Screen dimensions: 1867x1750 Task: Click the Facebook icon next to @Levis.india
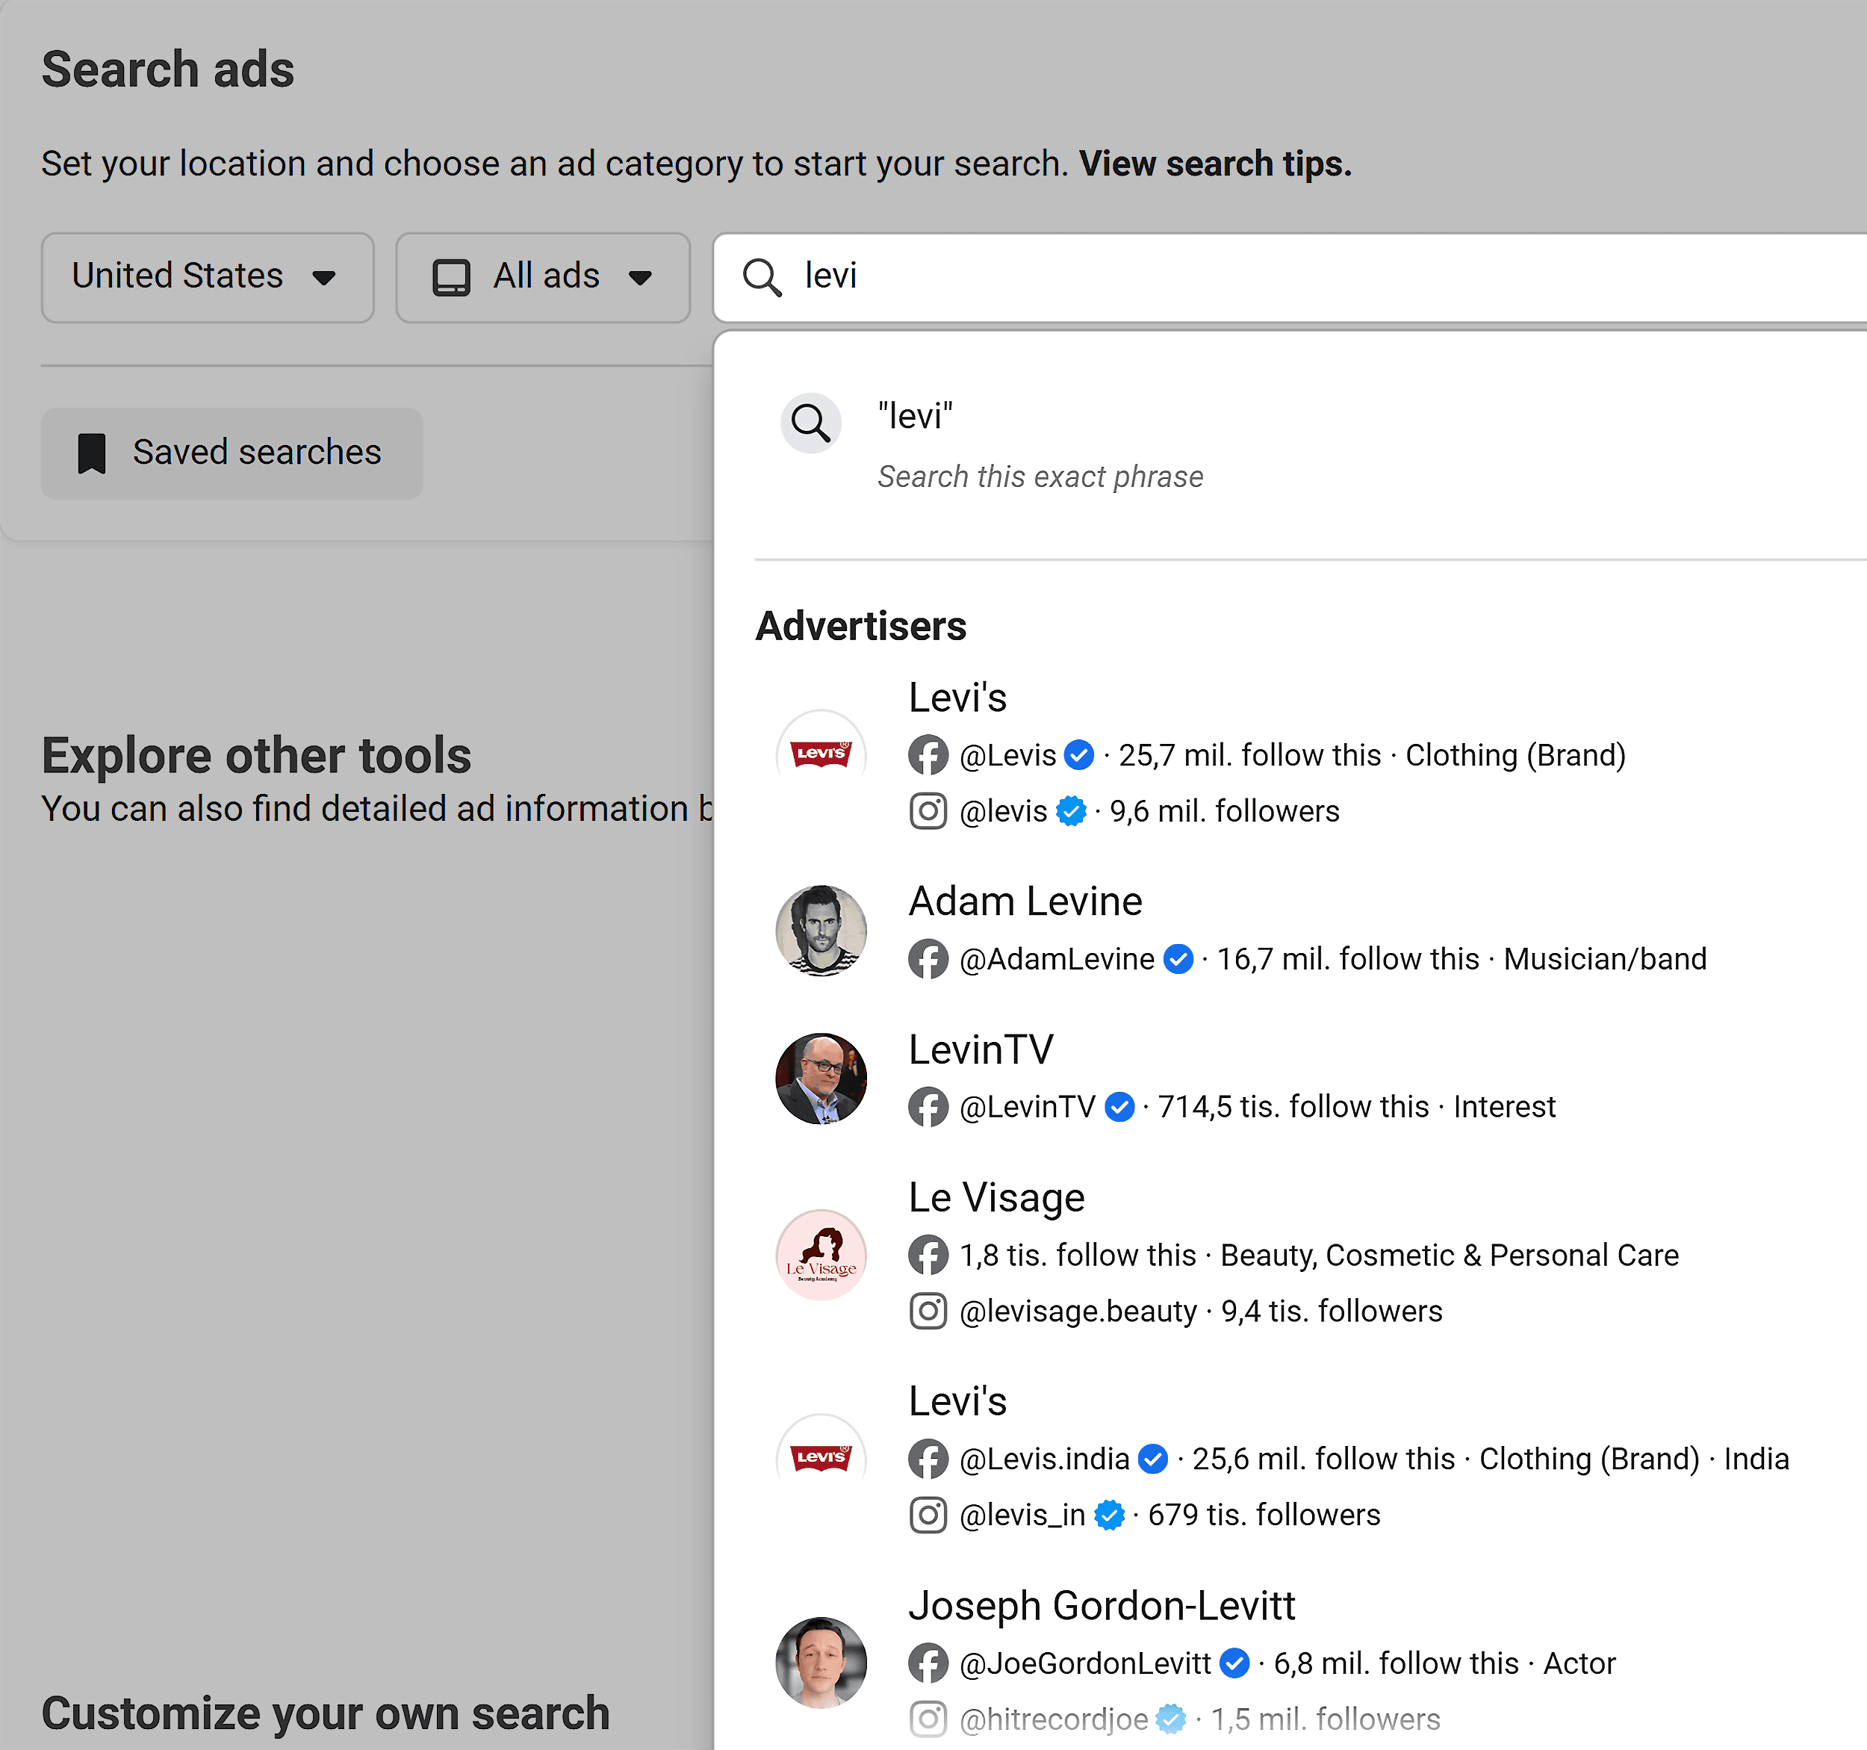click(928, 1459)
